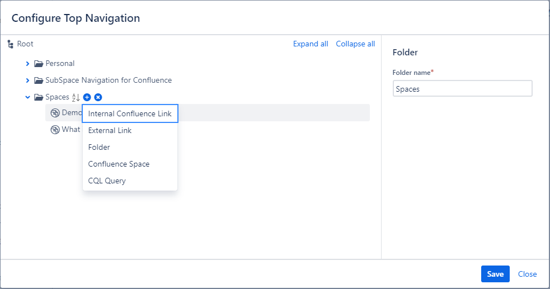
Task: Choose CQL Query menu option
Action: click(107, 181)
